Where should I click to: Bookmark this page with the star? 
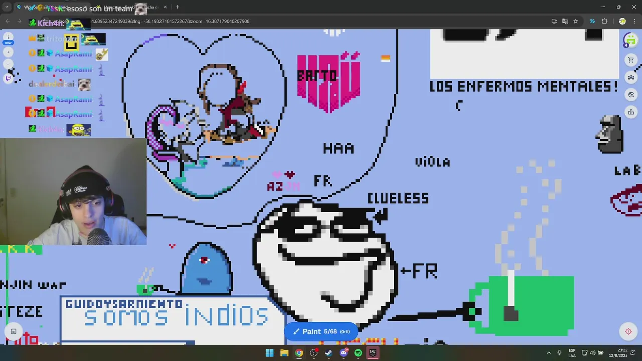click(576, 21)
